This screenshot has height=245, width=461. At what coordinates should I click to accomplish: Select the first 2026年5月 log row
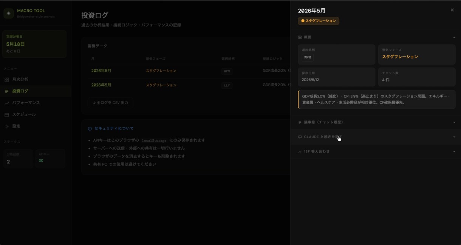pos(189,71)
